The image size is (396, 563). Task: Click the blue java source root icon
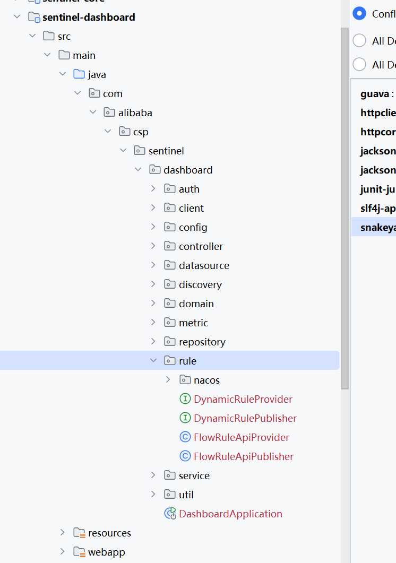click(79, 74)
